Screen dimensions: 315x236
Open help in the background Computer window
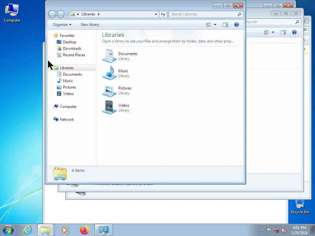[294, 32]
